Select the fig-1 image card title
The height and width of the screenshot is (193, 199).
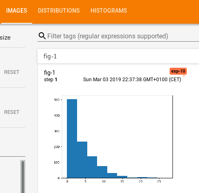[49, 73]
